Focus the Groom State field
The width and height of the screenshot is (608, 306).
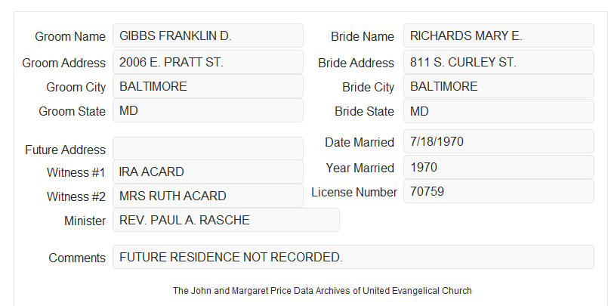click(208, 110)
